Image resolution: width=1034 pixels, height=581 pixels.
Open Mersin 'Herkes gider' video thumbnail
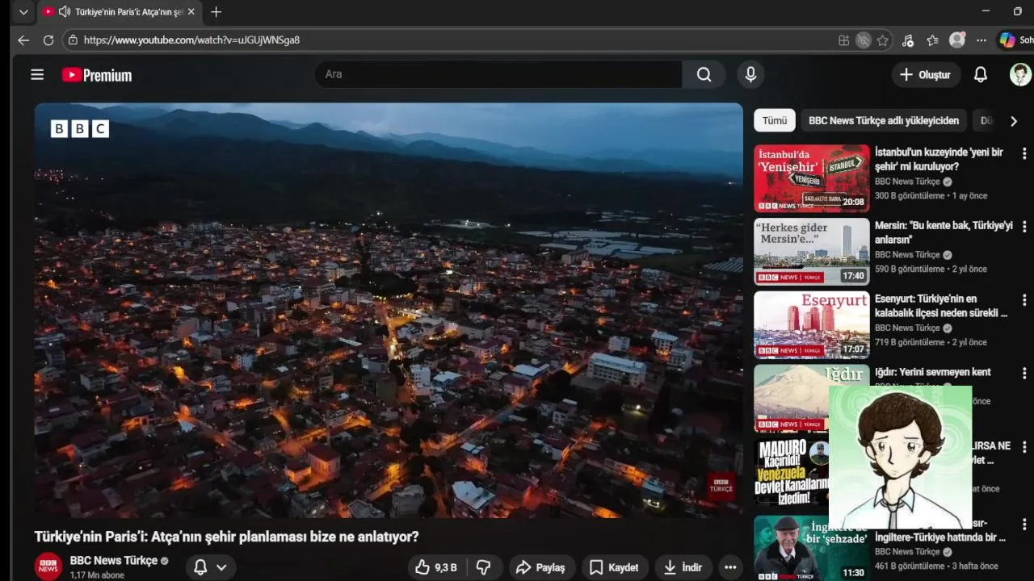click(812, 252)
